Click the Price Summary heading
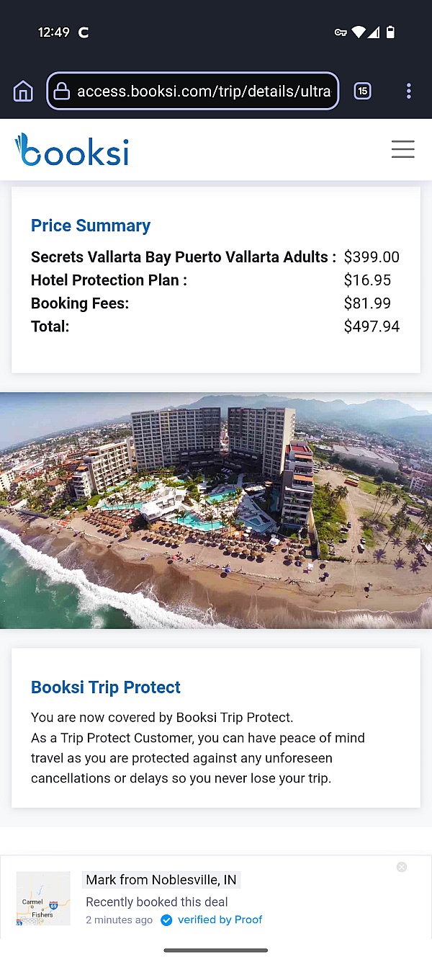Screen dimensions: 432x962 (91, 226)
